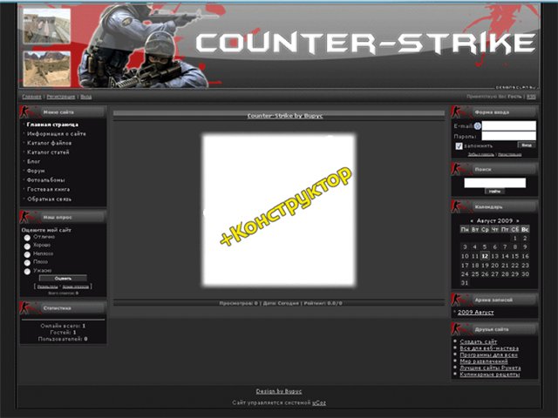Toggle the запомнить checkbox in login form
This screenshot has height=418, width=558.
pyautogui.click(x=459, y=145)
